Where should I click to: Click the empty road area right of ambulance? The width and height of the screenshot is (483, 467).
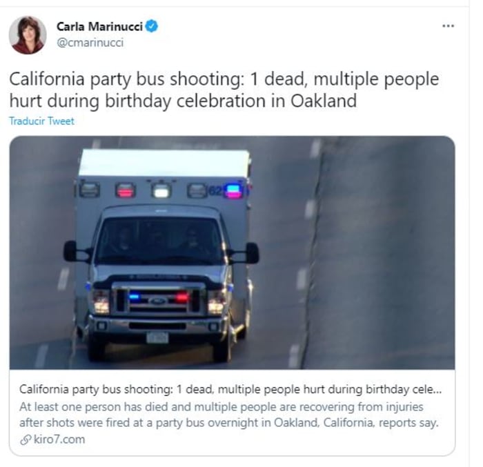coord(373,262)
